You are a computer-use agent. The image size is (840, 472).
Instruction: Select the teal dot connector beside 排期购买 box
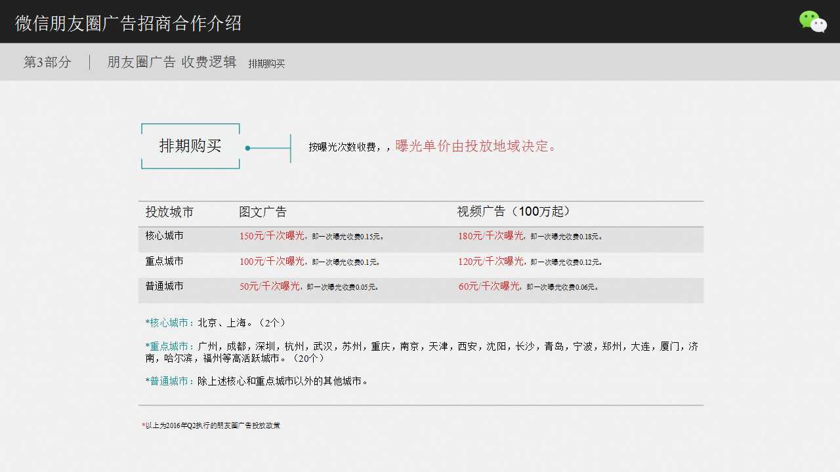pyautogui.click(x=247, y=148)
